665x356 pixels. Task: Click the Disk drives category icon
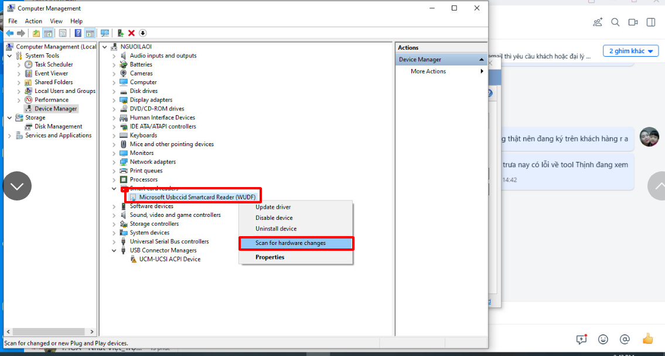pos(124,91)
